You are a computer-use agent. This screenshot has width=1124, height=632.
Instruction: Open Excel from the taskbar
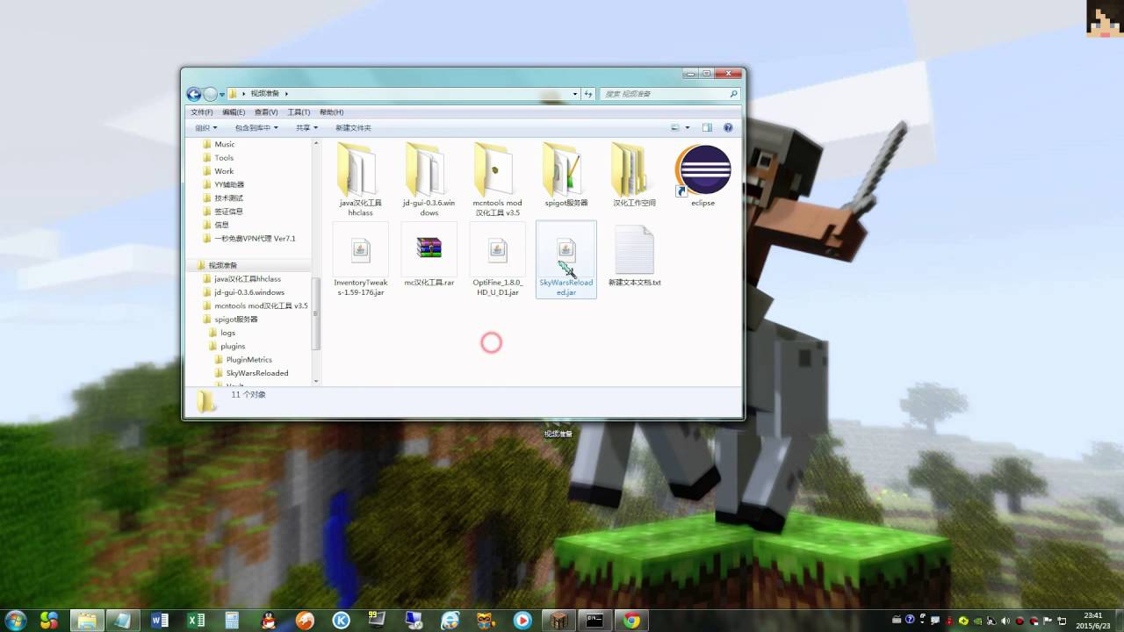[x=197, y=621]
